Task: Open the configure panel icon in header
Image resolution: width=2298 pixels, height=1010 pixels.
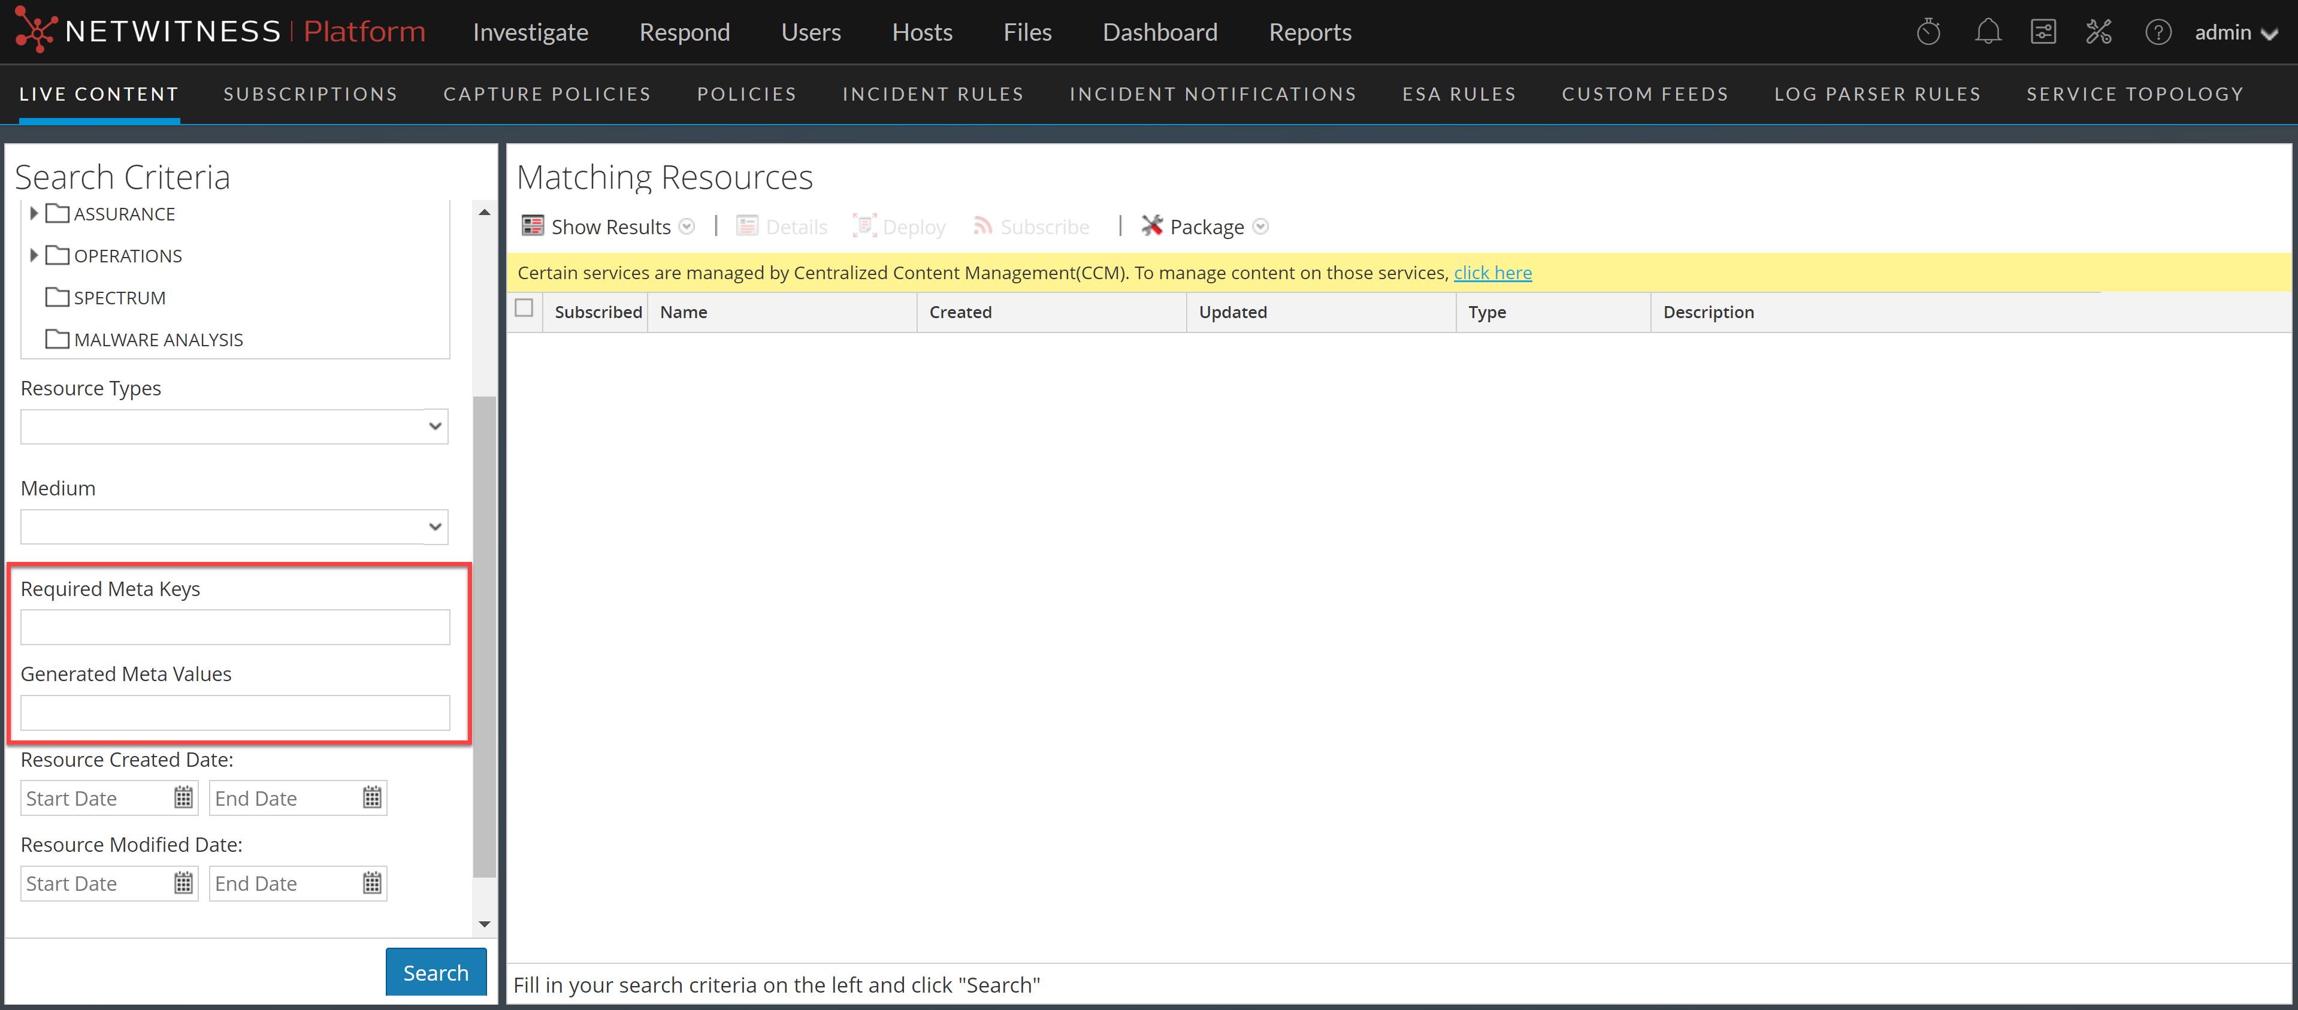Action: click(x=2043, y=32)
